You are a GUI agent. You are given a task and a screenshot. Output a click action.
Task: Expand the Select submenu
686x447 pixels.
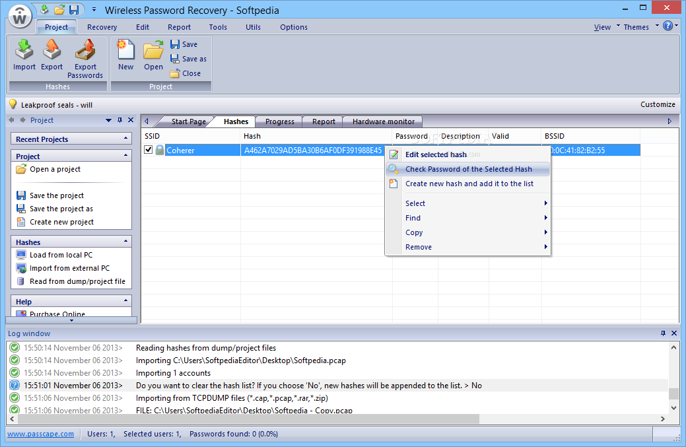(x=467, y=203)
